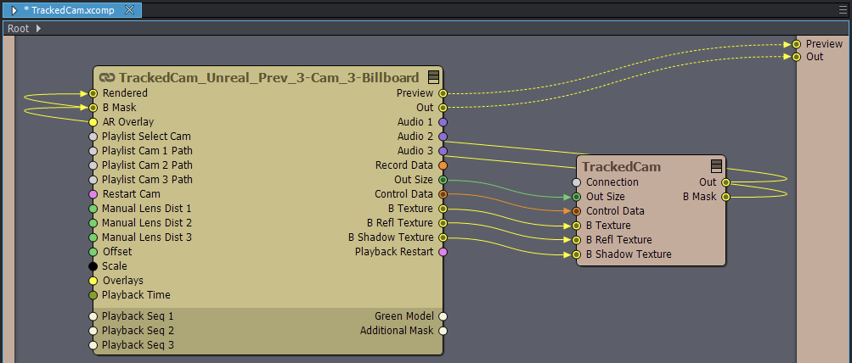Click the Out Size input pin on TrackedCam node
The height and width of the screenshot is (363, 852).
click(577, 197)
